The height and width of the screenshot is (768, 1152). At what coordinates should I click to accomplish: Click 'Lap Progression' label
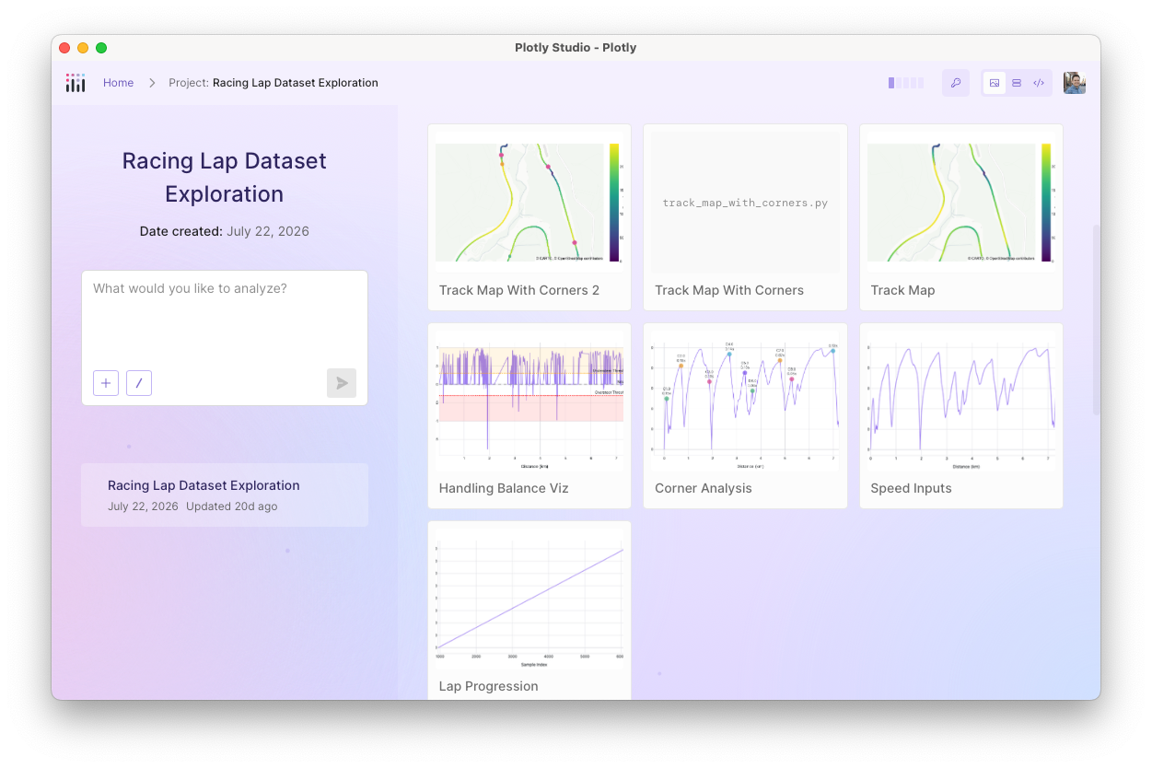tap(489, 686)
